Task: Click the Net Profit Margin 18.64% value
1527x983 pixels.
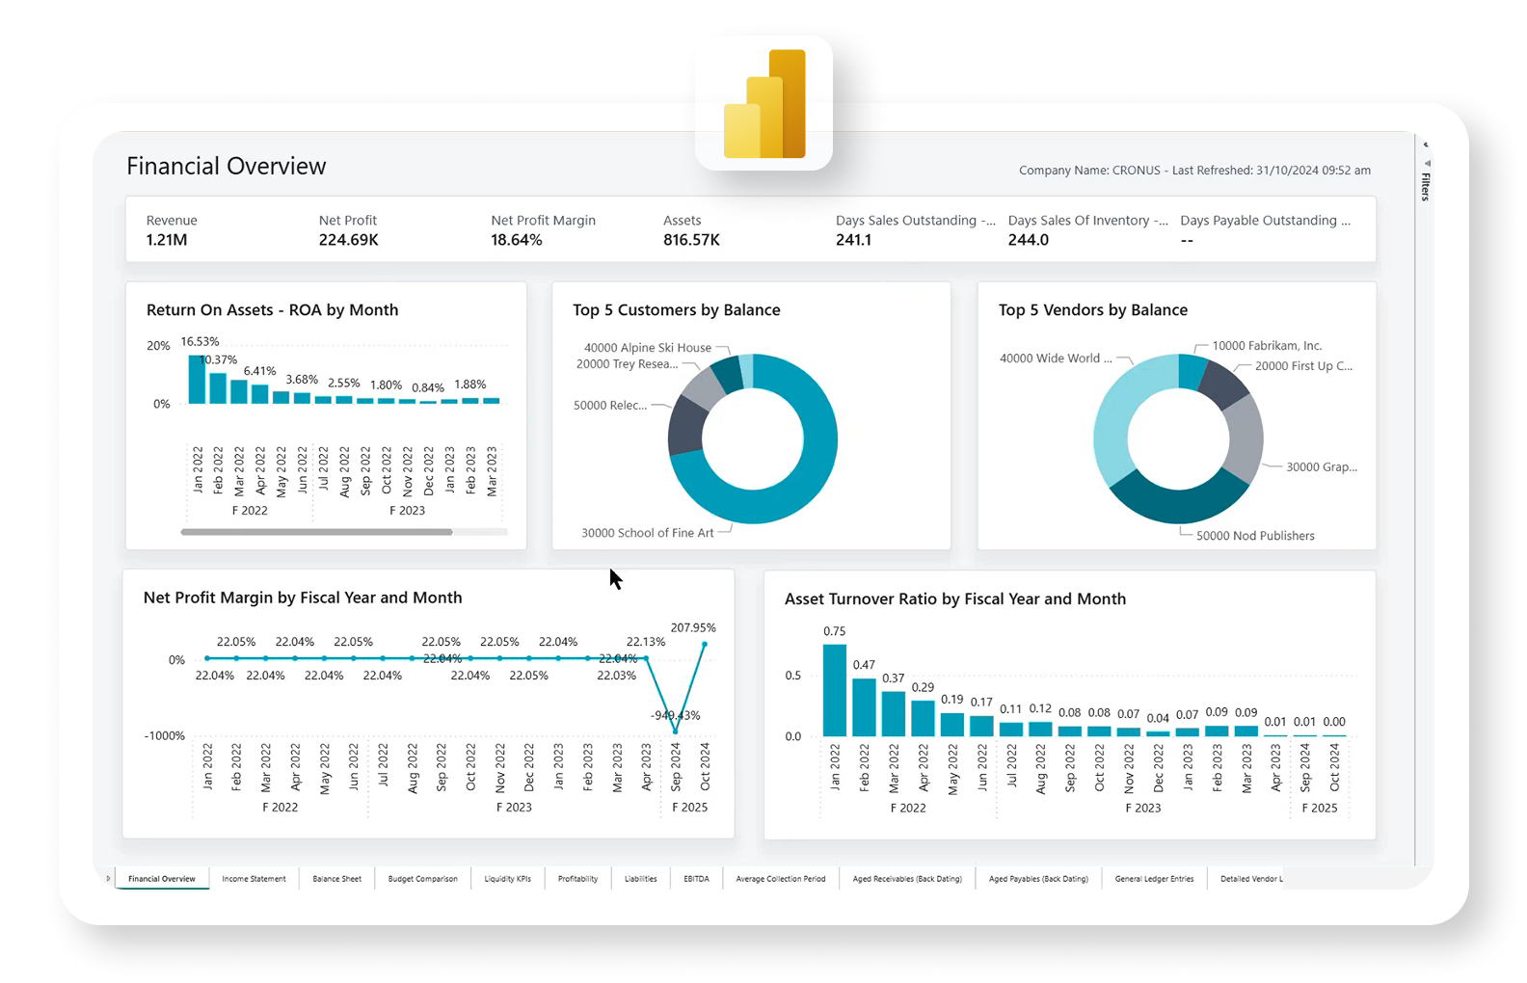Action: (516, 240)
